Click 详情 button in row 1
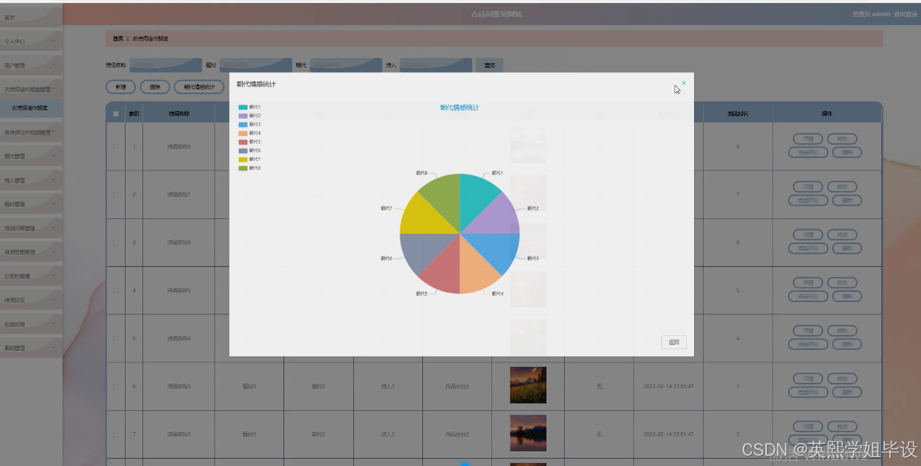The height and width of the screenshot is (466, 921). point(808,139)
